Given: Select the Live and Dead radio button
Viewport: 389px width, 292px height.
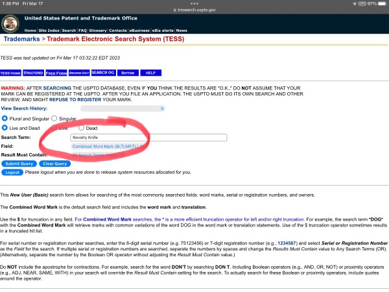Looking at the screenshot, I should (5, 128).
